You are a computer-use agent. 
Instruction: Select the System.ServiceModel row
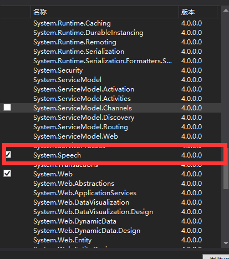pos(110,80)
